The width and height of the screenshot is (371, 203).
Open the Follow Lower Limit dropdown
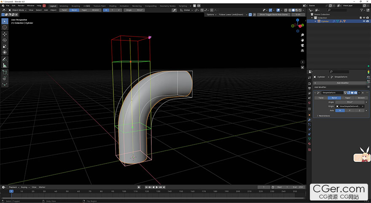coord(232,14)
